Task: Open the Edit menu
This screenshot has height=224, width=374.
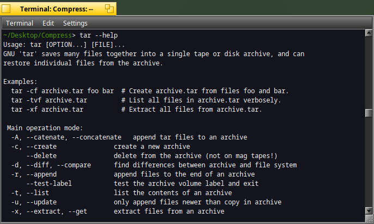Action: pos(48,23)
